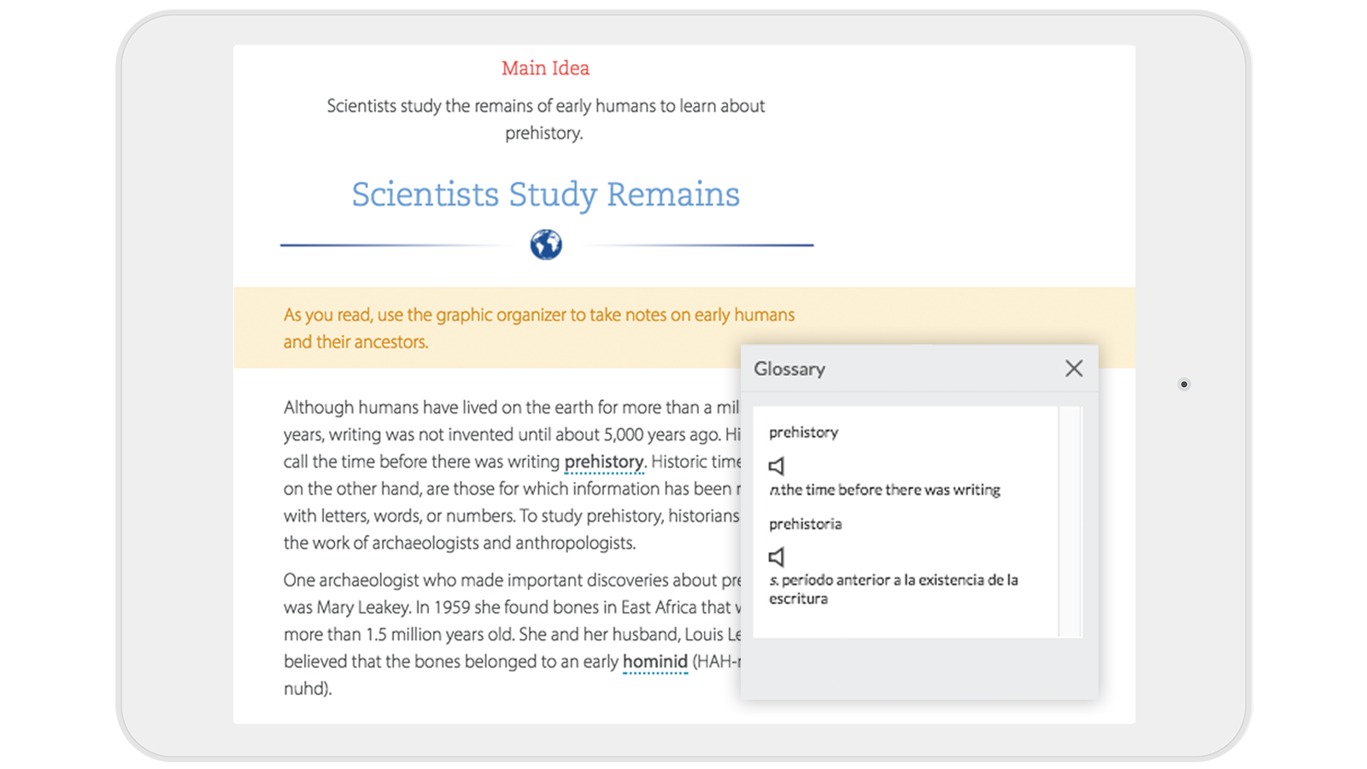Select the Main Idea heading
This screenshot has height=769, width=1367.
546,68
